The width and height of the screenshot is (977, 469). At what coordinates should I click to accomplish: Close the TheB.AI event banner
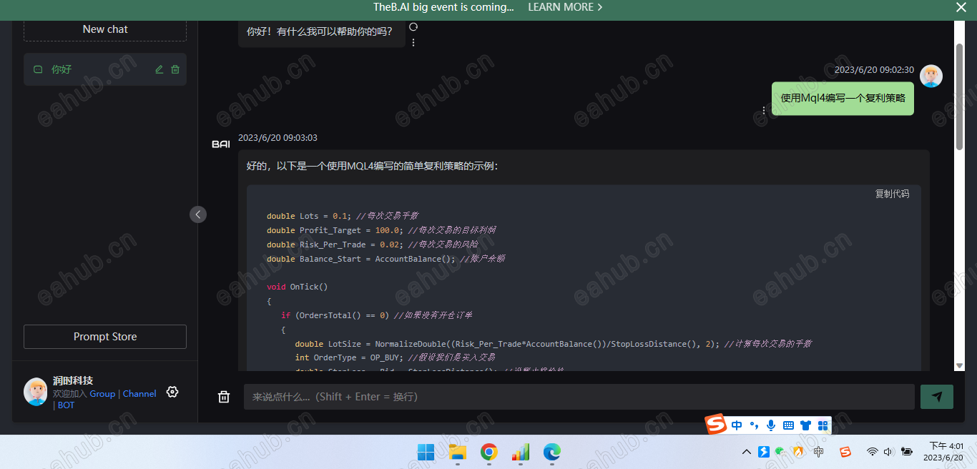click(961, 7)
